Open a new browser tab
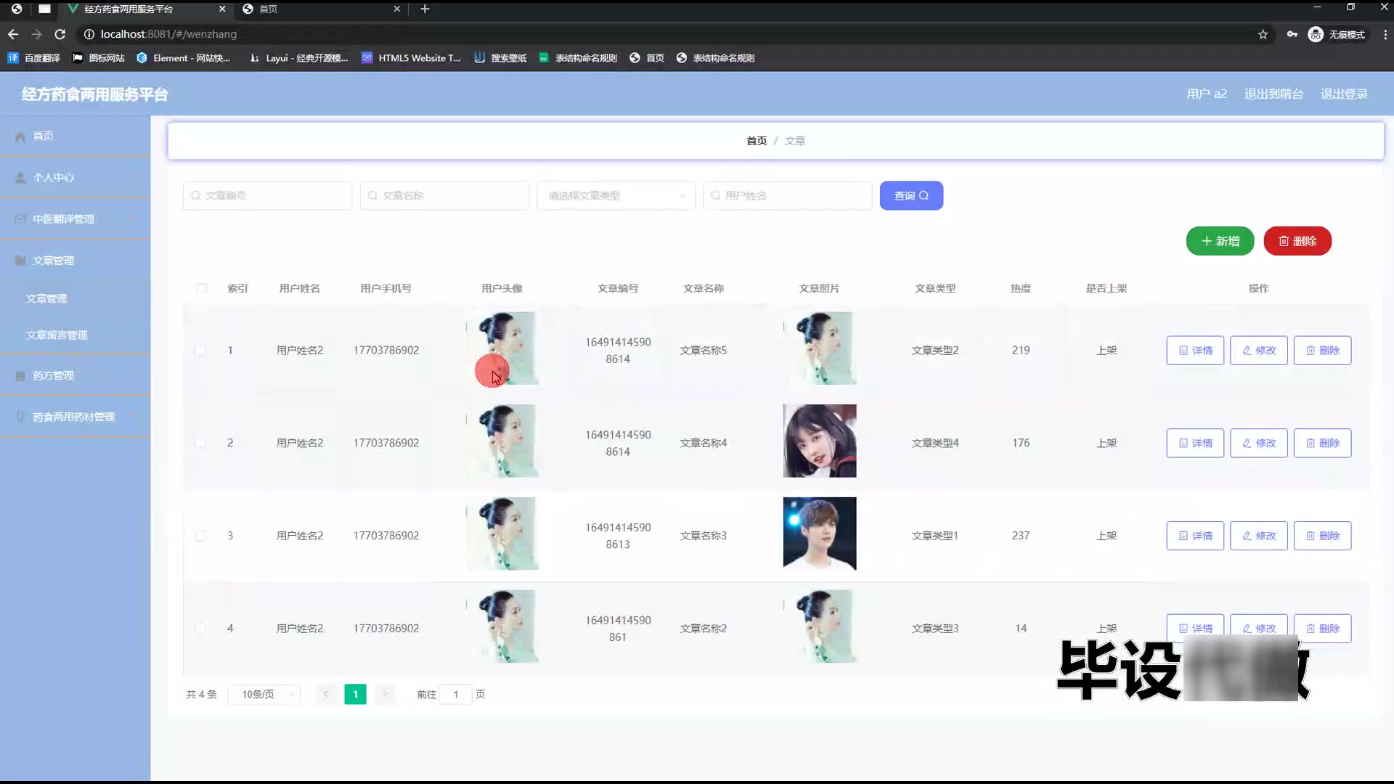Image resolution: width=1394 pixels, height=784 pixels. tap(425, 9)
